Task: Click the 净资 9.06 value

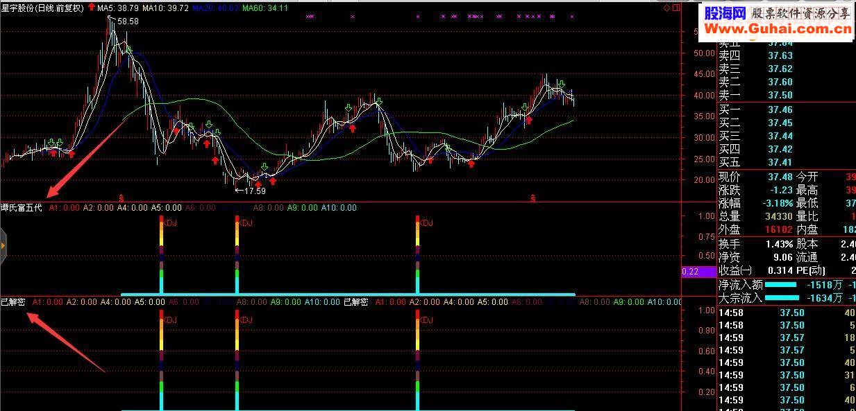Action: (782, 257)
